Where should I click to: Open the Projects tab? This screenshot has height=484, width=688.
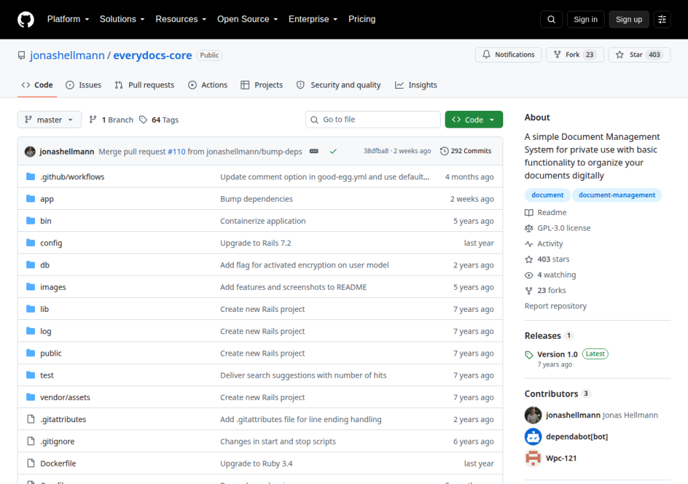[x=262, y=85]
